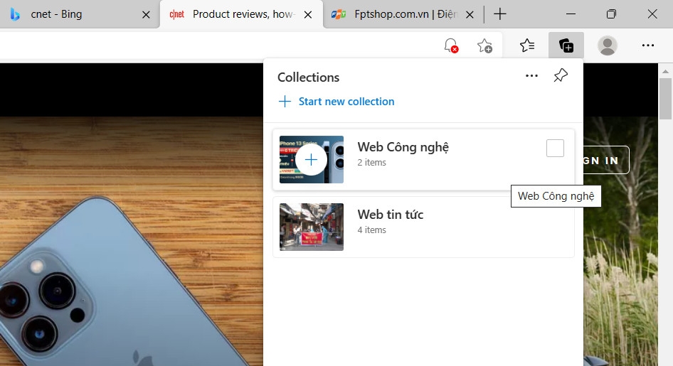Restore down the browser window

tap(611, 14)
